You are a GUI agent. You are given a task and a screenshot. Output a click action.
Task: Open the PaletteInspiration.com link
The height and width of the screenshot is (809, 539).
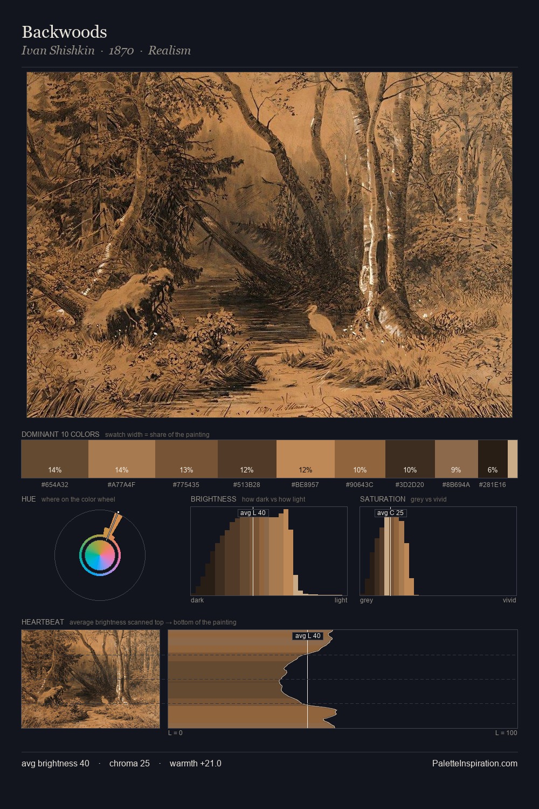pyautogui.click(x=475, y=763)
